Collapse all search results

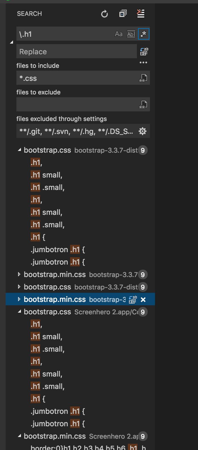123,14
